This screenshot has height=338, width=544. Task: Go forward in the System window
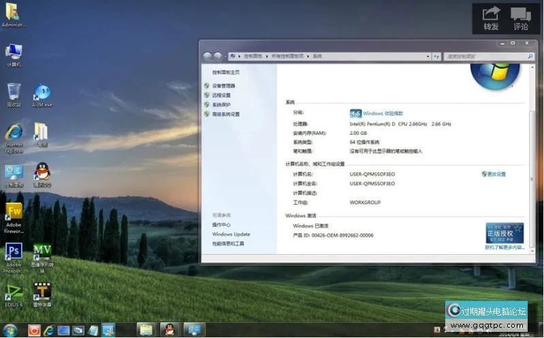point(218,57)
